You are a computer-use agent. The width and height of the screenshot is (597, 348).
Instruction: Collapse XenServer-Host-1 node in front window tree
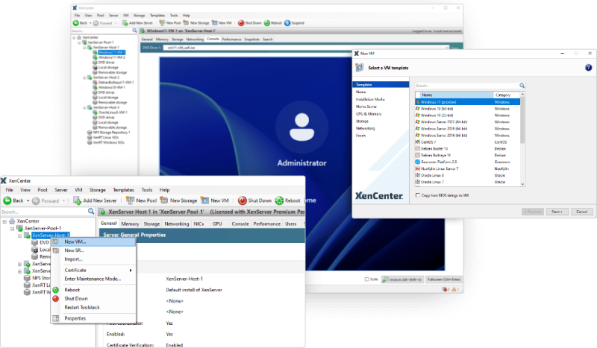coord(19,235)
